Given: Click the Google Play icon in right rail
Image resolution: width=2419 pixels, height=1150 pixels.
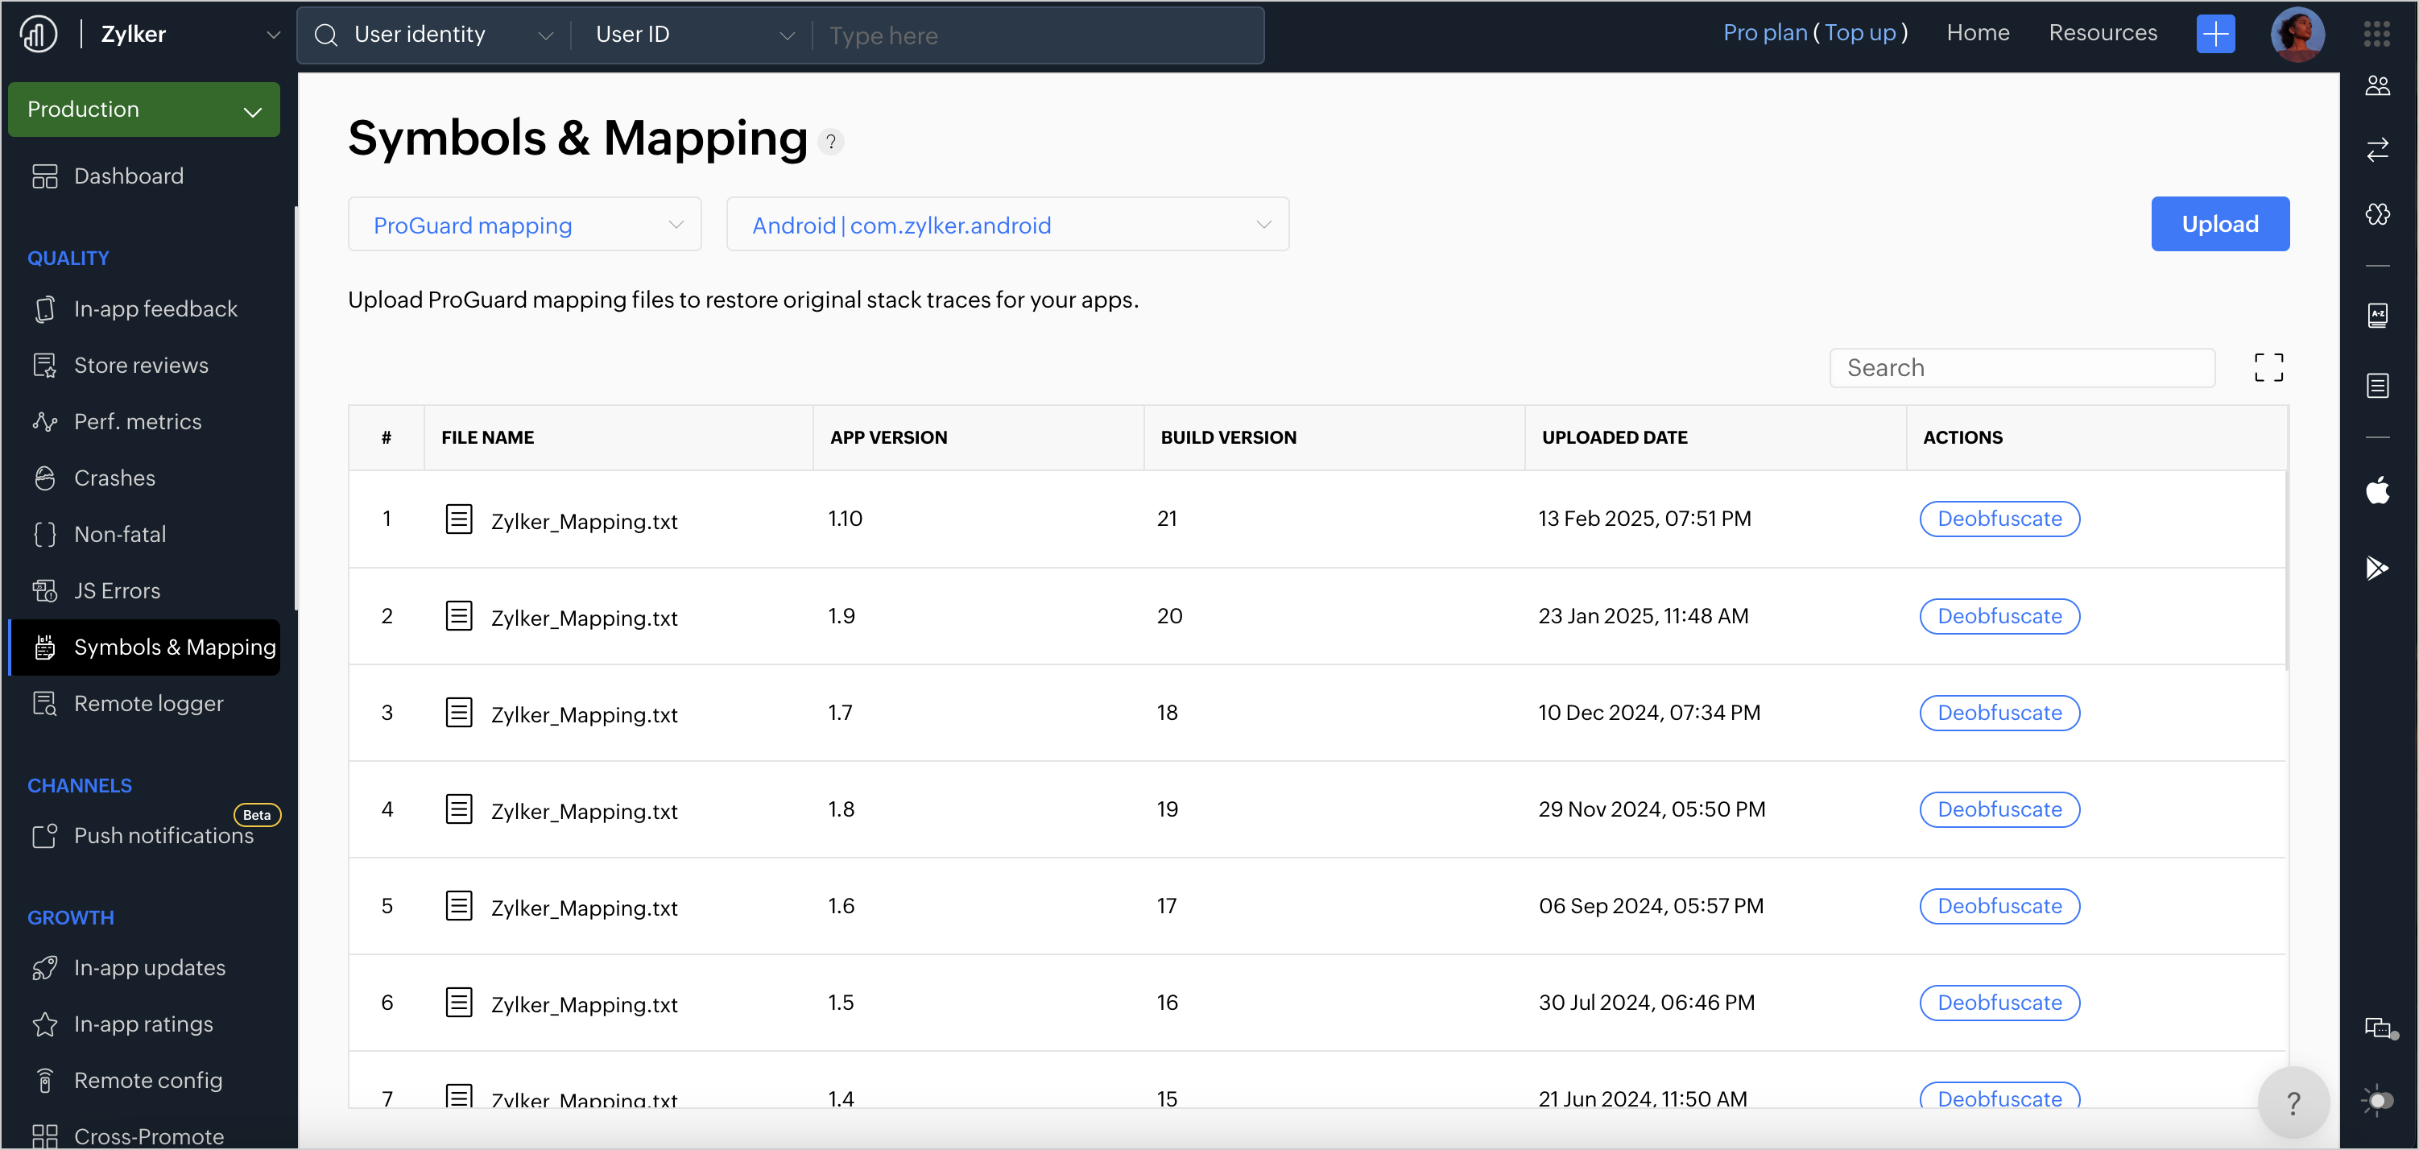Looking at the screenshot, I should point(2377,568).
